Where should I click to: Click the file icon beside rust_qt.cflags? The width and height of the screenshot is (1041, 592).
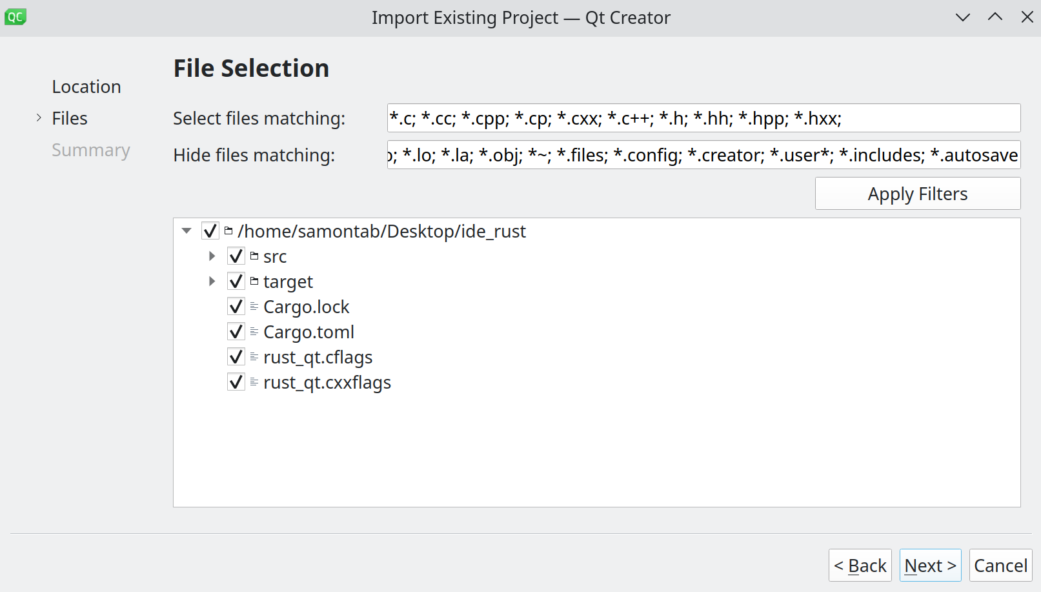pos(253,356)
